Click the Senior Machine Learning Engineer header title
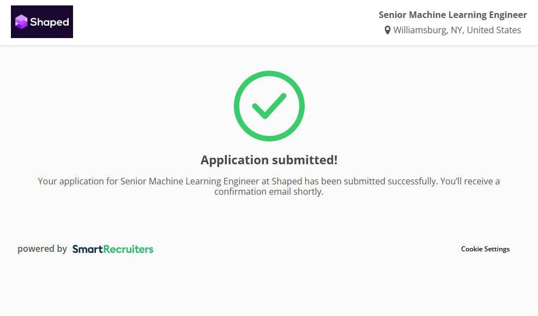 pyautogui.click(x=452, y=15)
